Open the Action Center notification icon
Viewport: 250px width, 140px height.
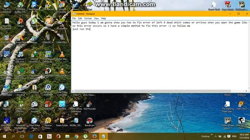pyautogui.click(x=229, y=136)
